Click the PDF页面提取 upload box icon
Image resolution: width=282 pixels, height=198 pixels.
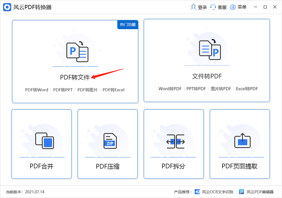[242, 141]
